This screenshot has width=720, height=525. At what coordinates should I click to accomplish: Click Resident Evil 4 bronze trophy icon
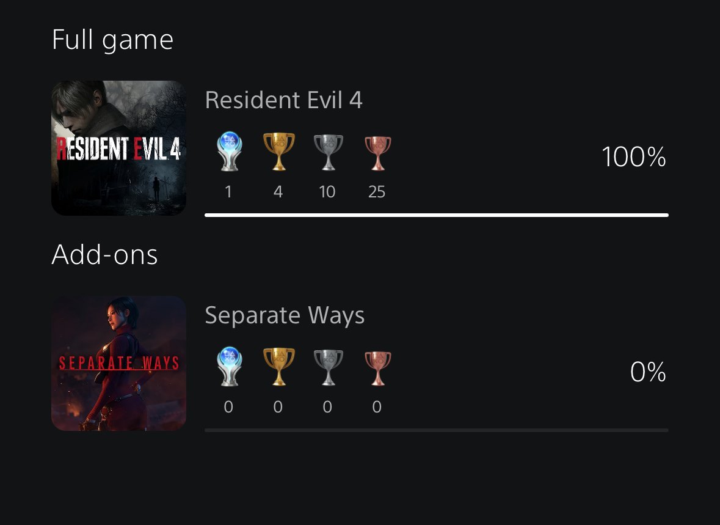(377, 152)
